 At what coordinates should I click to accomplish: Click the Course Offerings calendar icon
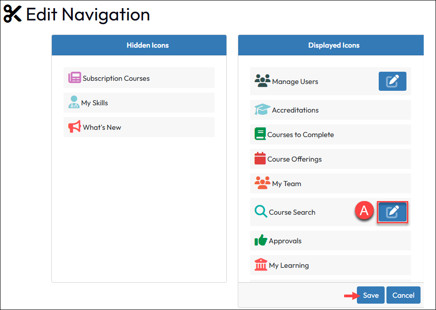[260, 159]
